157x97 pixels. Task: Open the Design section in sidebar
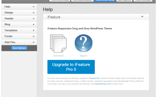[19, 13]
